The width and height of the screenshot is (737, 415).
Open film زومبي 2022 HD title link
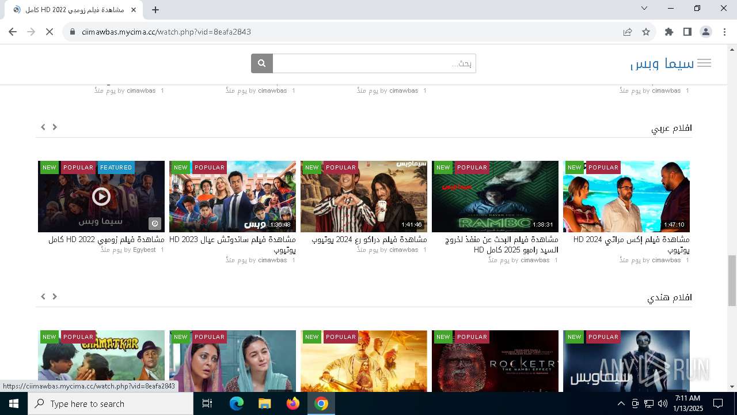[x=107, y=239]
